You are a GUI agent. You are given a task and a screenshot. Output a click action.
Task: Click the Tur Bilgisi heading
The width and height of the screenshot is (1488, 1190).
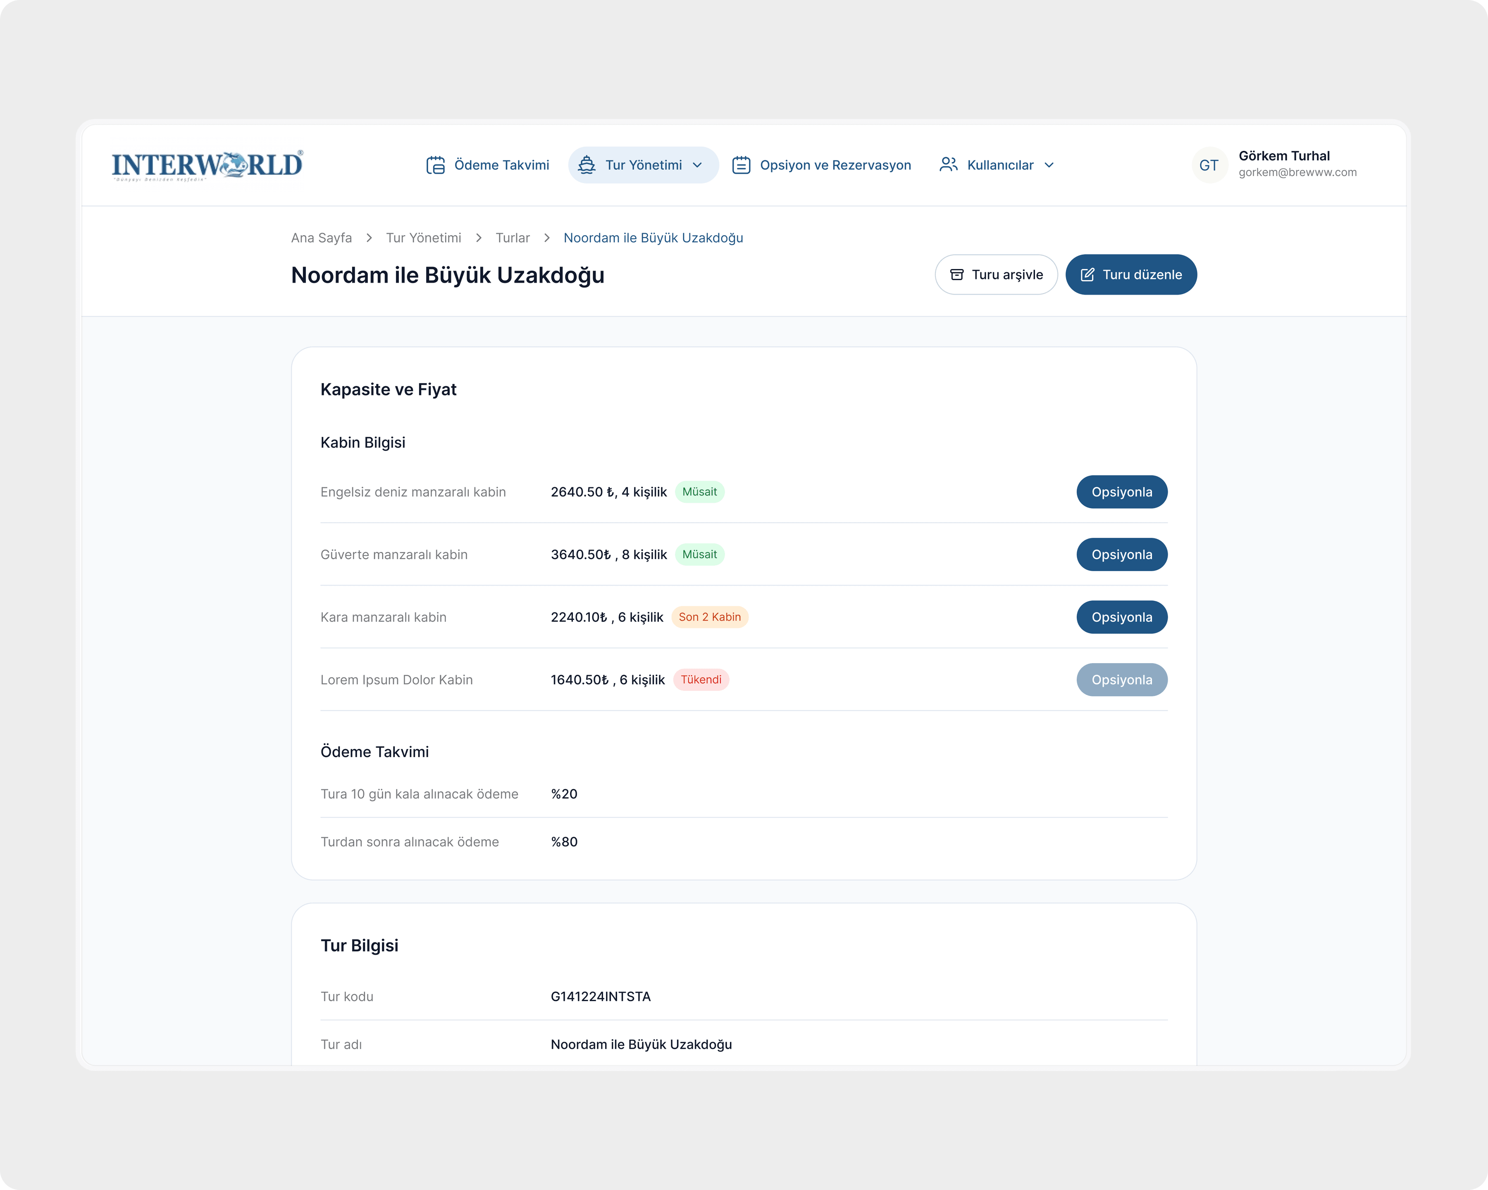pyautogui.click(x=360, y=946)
